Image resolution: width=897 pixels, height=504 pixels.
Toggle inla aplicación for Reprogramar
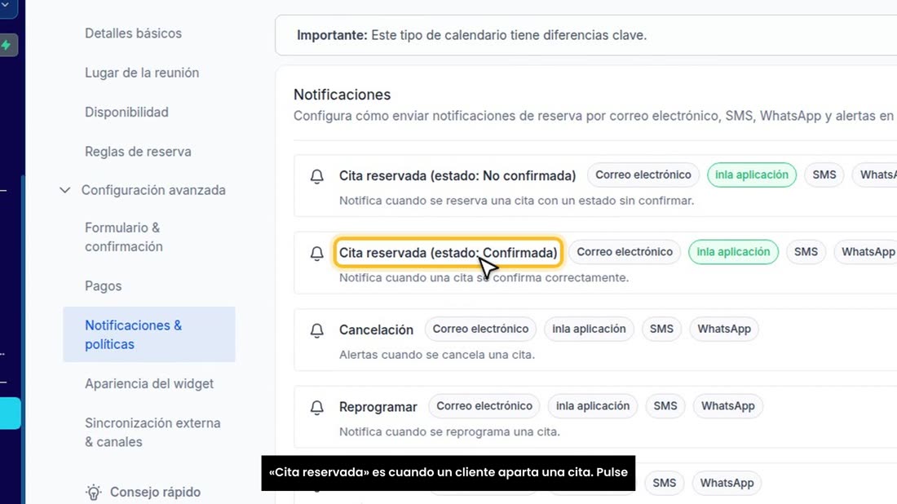pos(593,406)
